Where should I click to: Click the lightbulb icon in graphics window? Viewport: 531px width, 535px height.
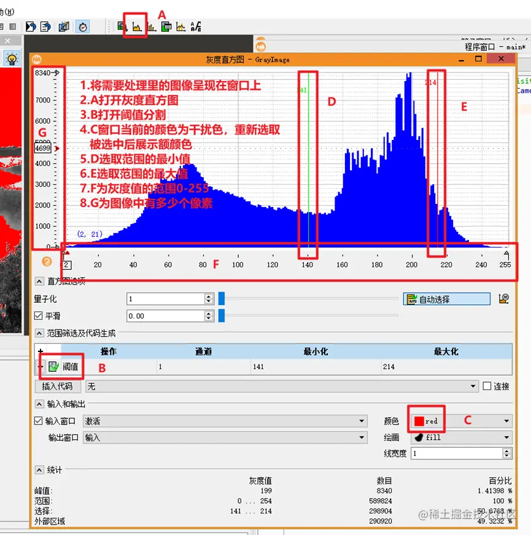[12, 59]
